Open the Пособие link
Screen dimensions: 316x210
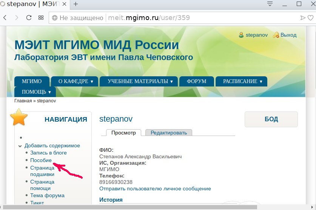pos(41,160)
